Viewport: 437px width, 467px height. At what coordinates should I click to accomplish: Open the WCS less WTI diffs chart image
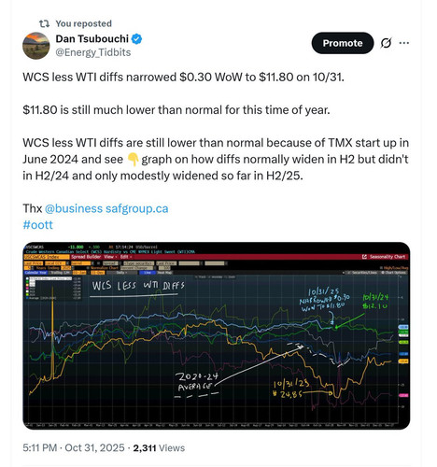[x=217, y=335]
